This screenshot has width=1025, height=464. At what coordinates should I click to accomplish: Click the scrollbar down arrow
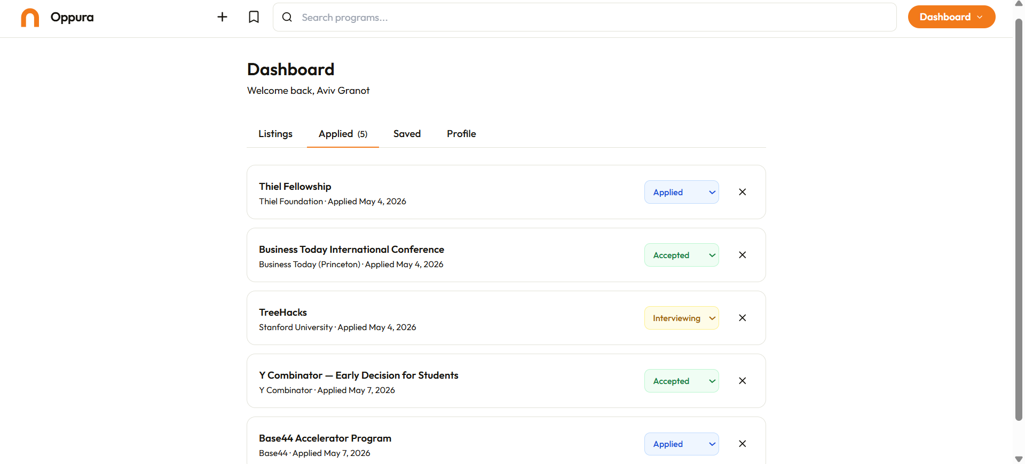point(1019,459)
